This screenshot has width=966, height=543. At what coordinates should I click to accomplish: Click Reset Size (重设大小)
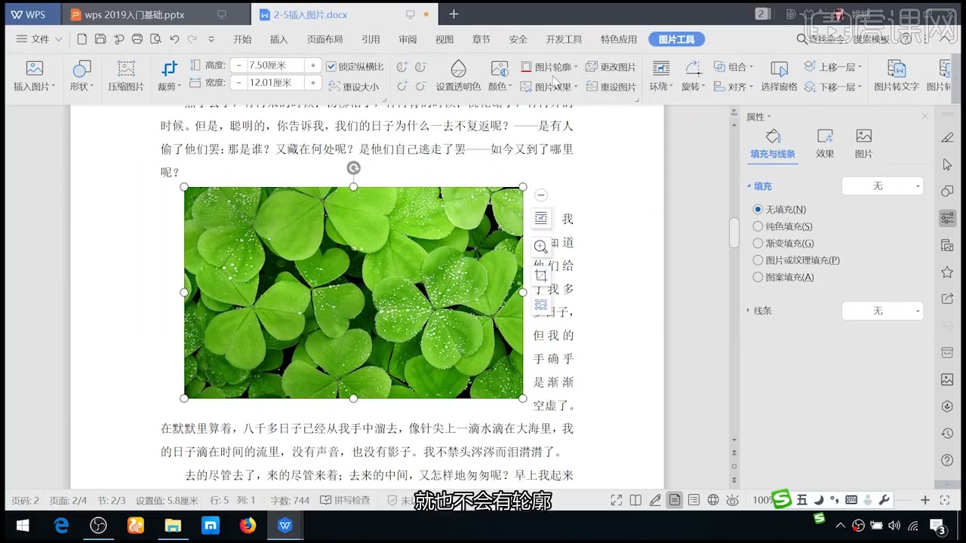coord(354,87)
